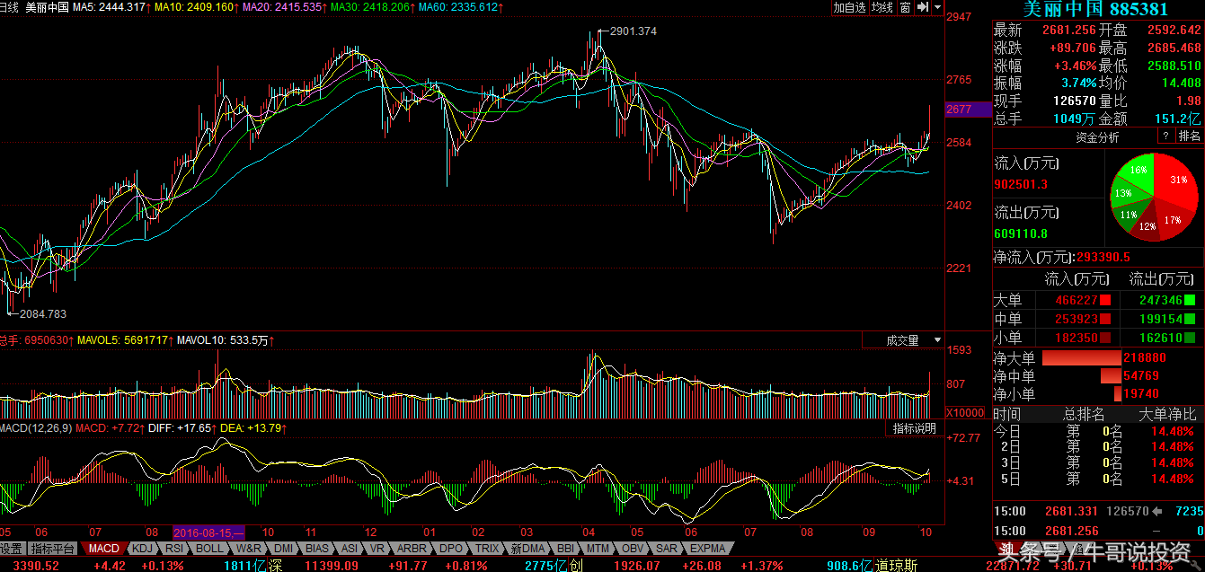Select the SAR indicator tab
This screenshot has width=1205, height=572.
pyautogui.click(x=667, y=548)
